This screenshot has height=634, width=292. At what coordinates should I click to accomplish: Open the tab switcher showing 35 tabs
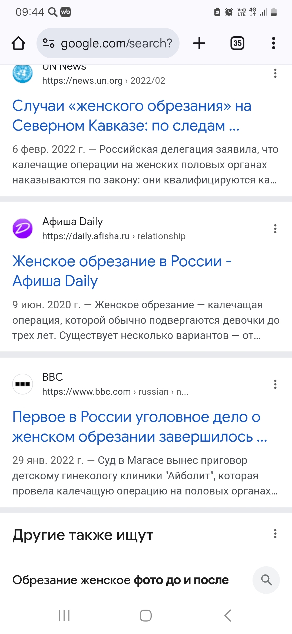[237, 43]
